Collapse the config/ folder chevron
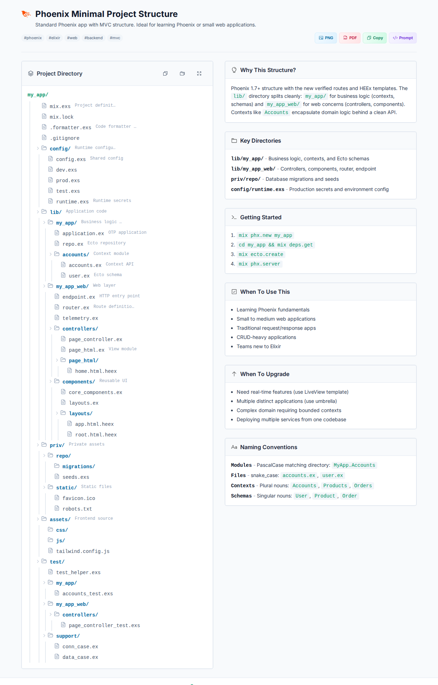 coord(38,148)
